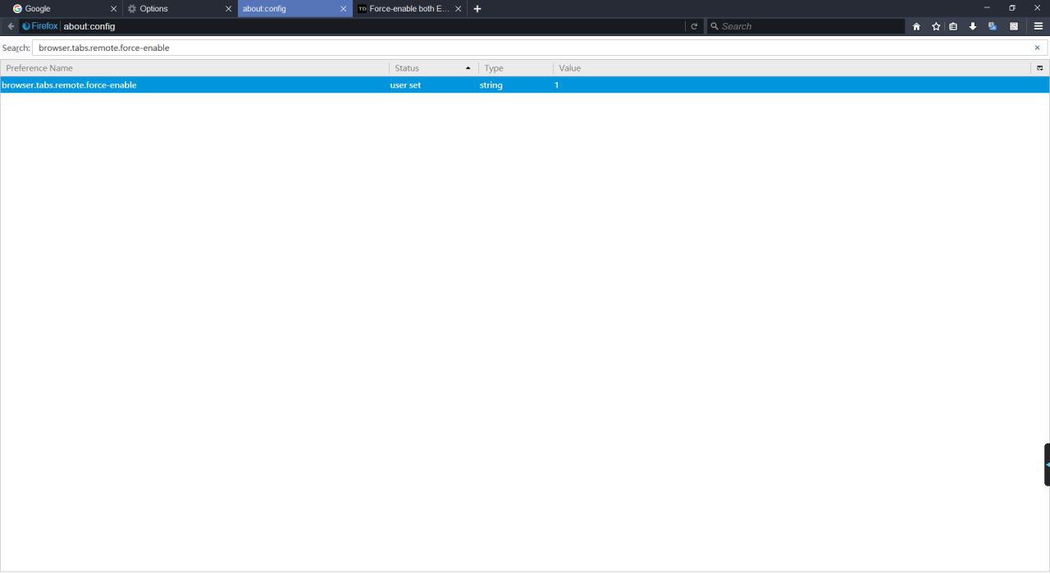Close the Options tab
The height and width of the screenshot is (574, 1050).
(x=228, y=8)
